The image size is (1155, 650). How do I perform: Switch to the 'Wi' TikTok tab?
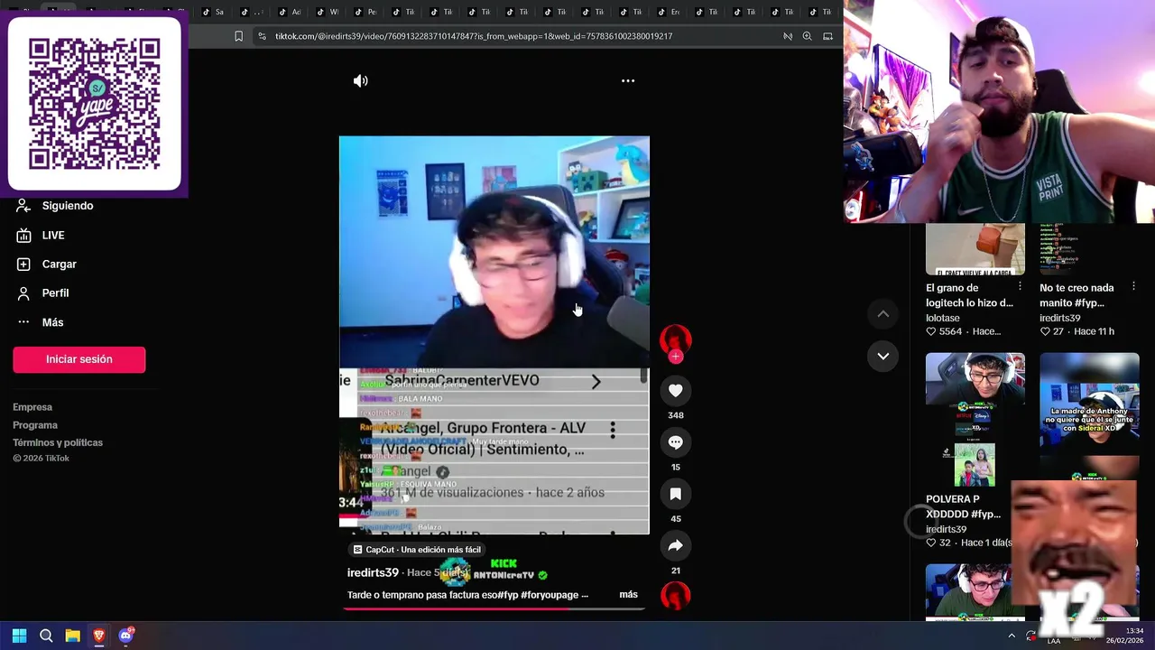(328, 12)
